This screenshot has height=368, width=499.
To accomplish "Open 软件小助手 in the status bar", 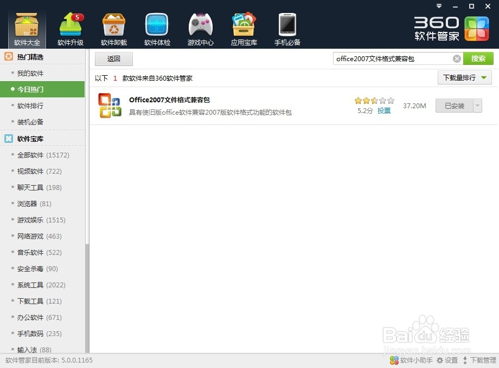I will coord(411,360).
